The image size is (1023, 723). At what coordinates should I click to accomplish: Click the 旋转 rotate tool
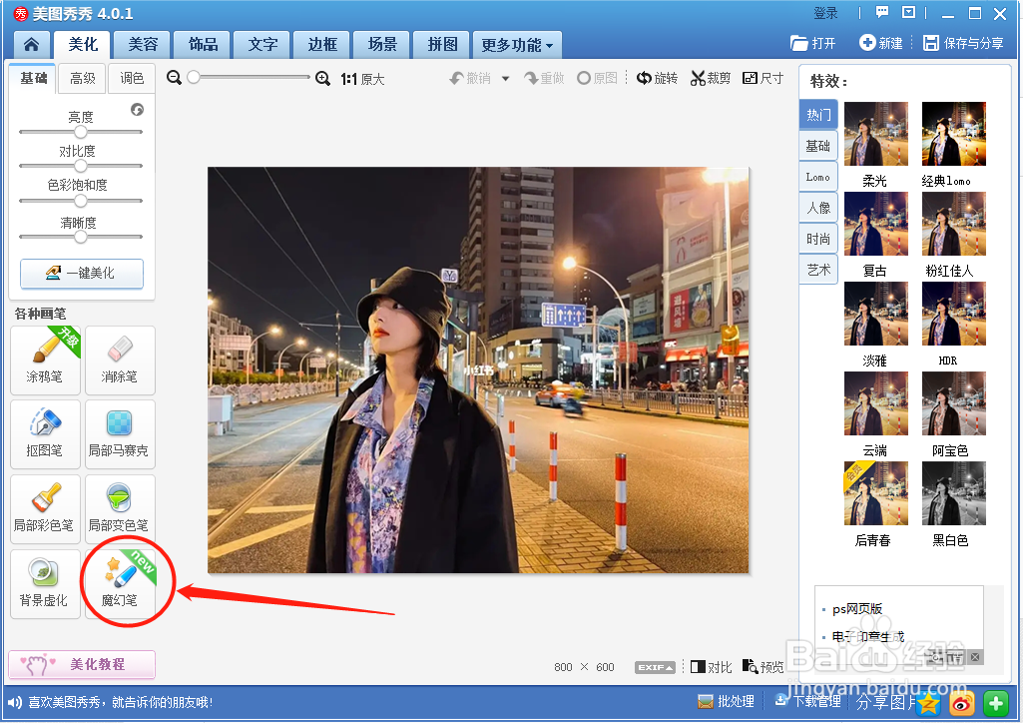657,78
